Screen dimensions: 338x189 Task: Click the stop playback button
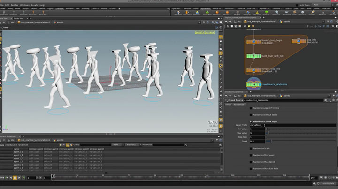pyautogui.click(x=15, y=178)
